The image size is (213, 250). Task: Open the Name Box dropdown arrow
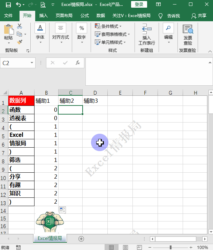[32, 63]
